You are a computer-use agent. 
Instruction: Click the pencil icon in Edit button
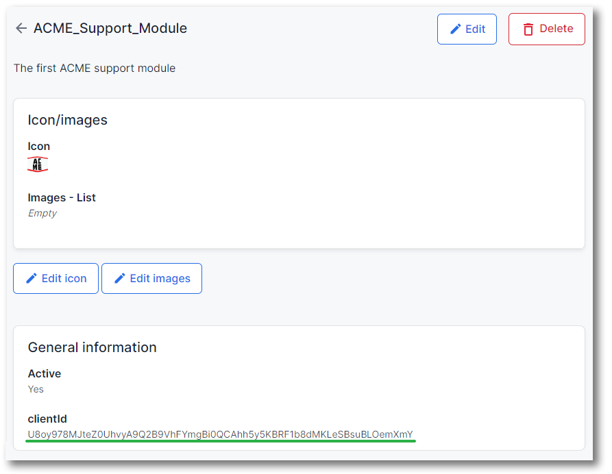tap(456, 29)
